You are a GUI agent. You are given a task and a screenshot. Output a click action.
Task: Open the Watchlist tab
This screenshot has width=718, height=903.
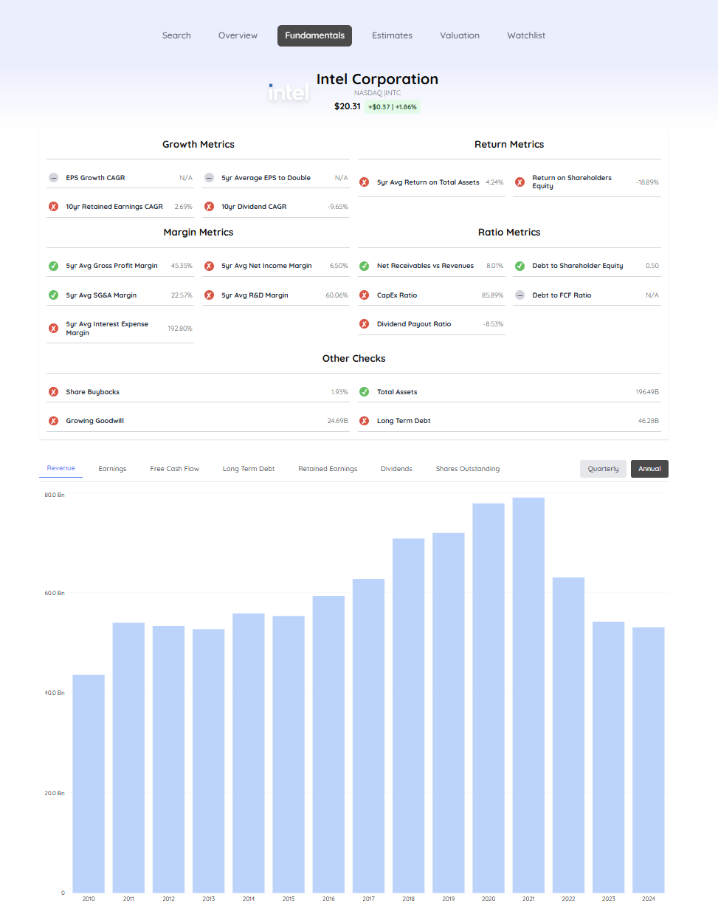pyautogui.click(x=526, y=35)
